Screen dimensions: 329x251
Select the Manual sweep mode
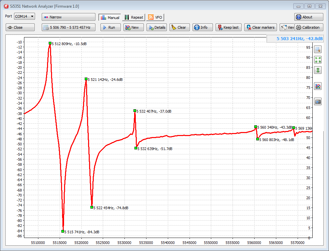point(110,17)
